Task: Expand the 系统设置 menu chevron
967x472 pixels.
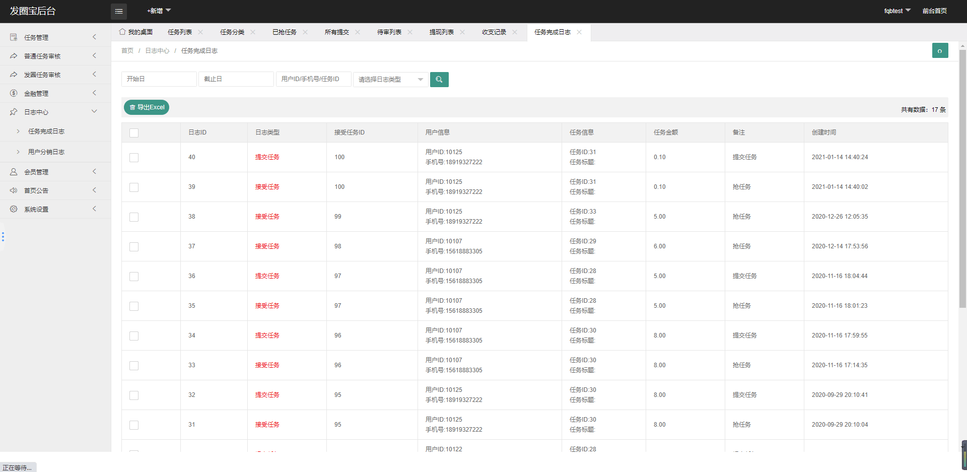Action: [94, 209]
